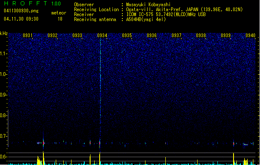Click the HROFFT 1.0.0 title text
This screenshot has width=260, height=165.
(33, 3)
